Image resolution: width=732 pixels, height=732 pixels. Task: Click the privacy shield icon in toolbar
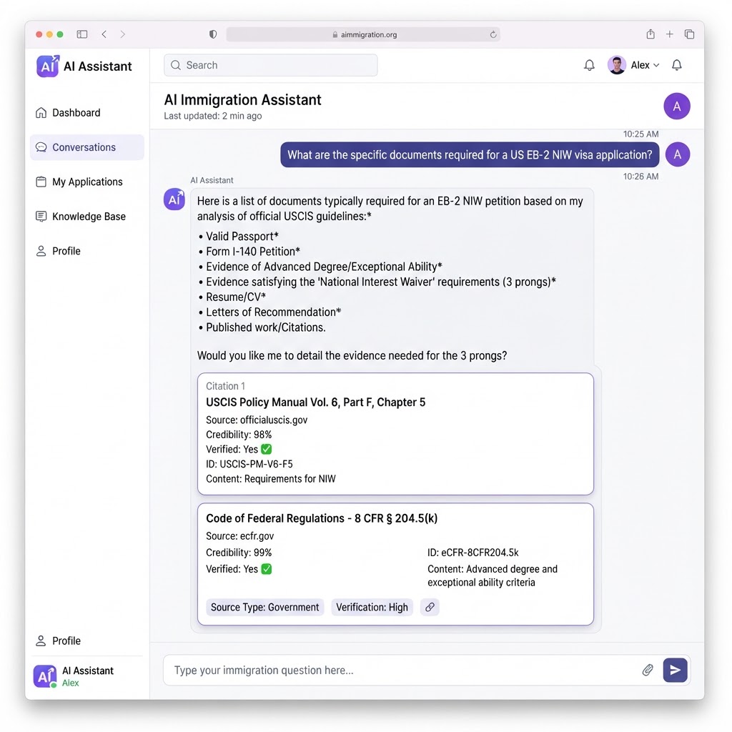click(213, 34)
